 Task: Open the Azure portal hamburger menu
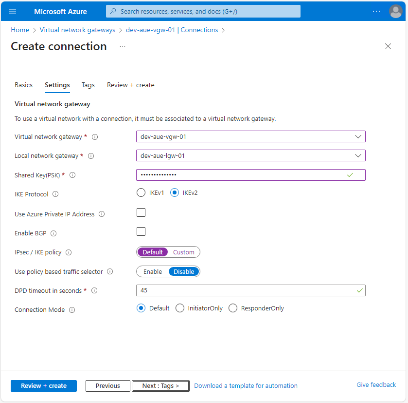pos(13,11)
